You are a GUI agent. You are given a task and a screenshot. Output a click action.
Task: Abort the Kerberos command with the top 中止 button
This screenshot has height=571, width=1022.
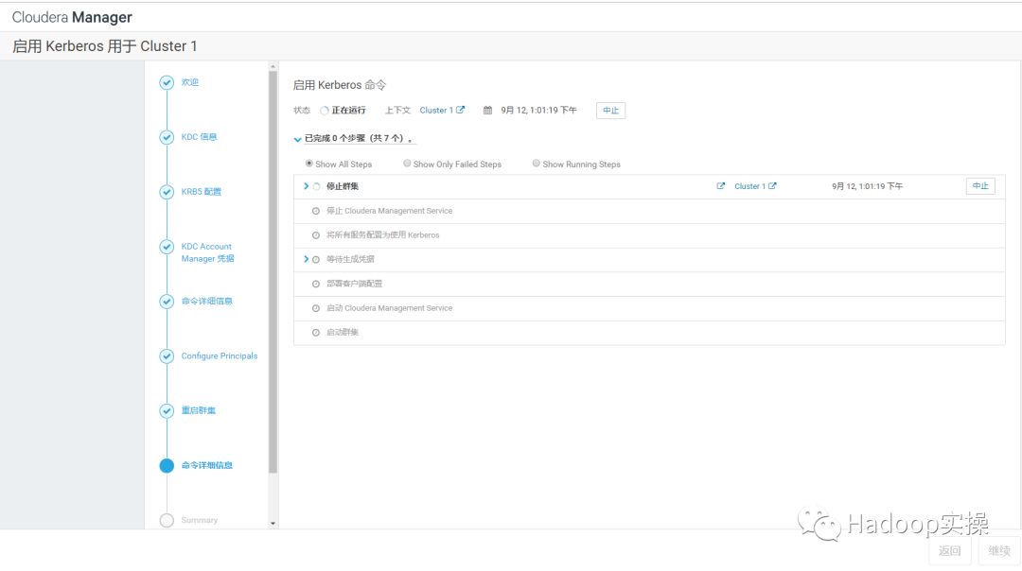point(610,111)
